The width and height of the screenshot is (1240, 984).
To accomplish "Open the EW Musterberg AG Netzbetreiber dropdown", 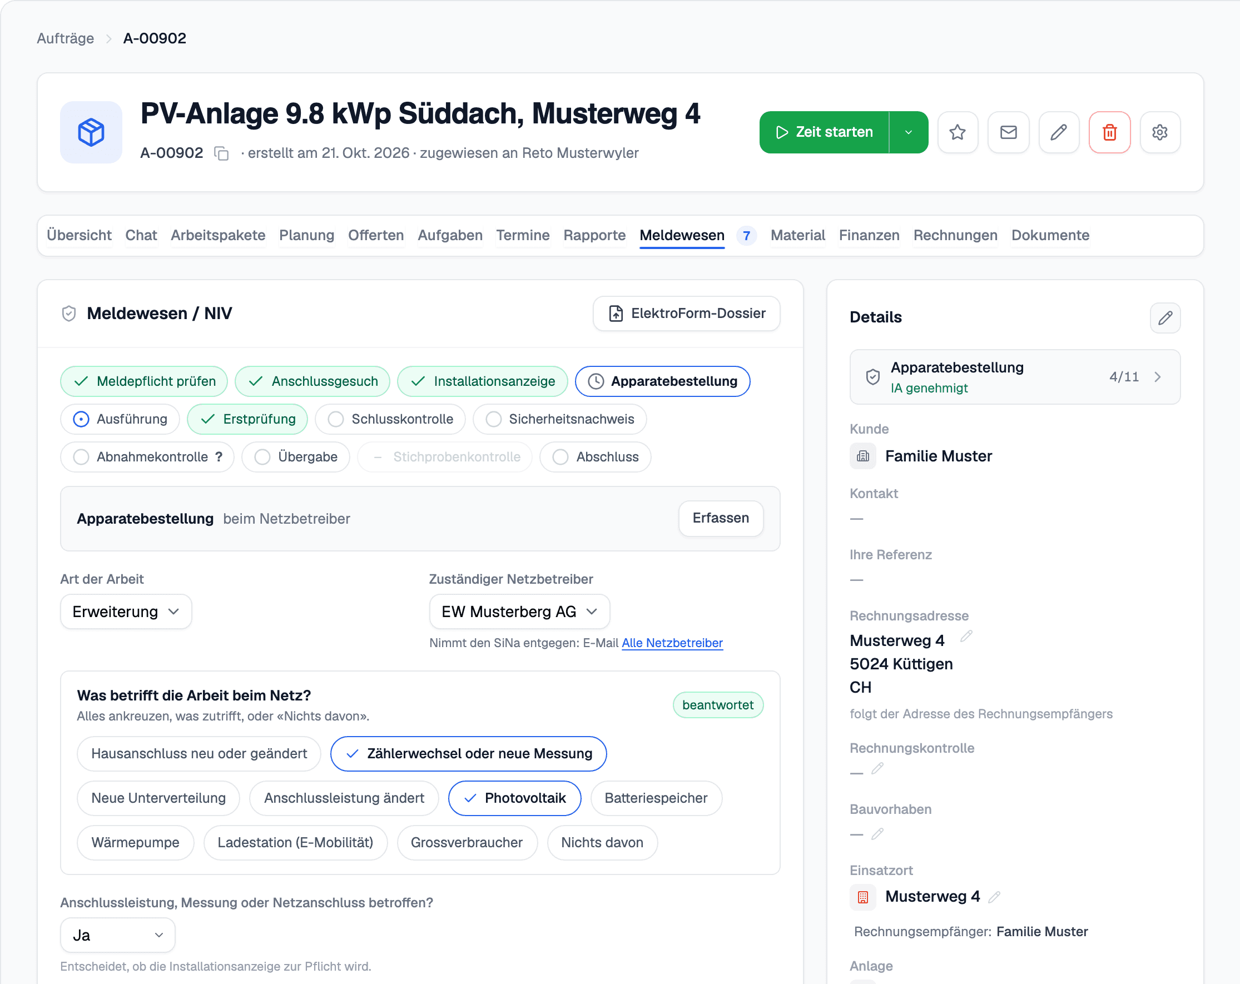I will pos(519,612).
